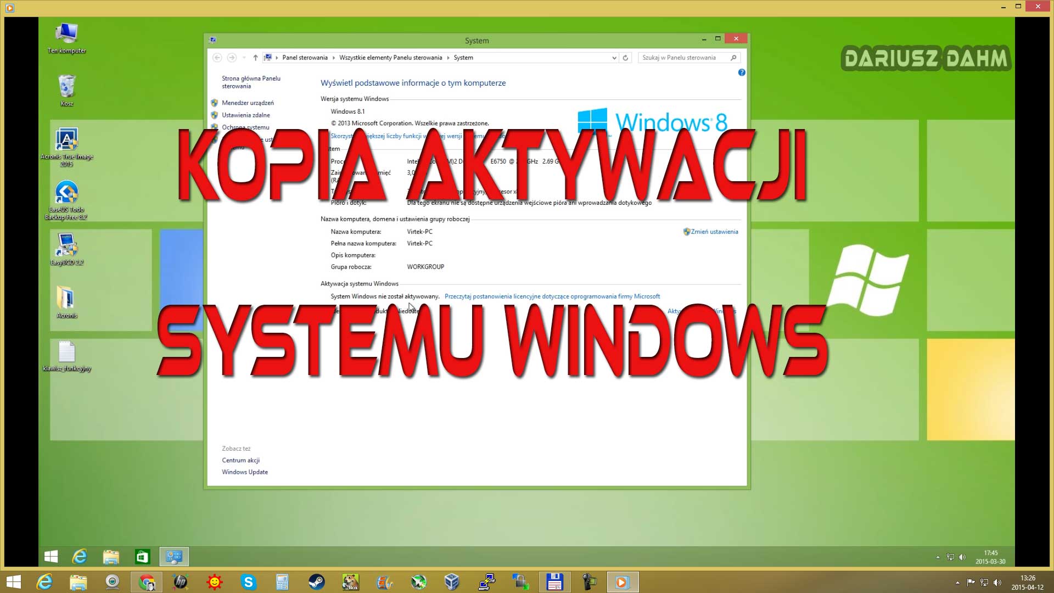
Task: Open Google Chrome from the bottom taskbar
Action: [147, 582]
